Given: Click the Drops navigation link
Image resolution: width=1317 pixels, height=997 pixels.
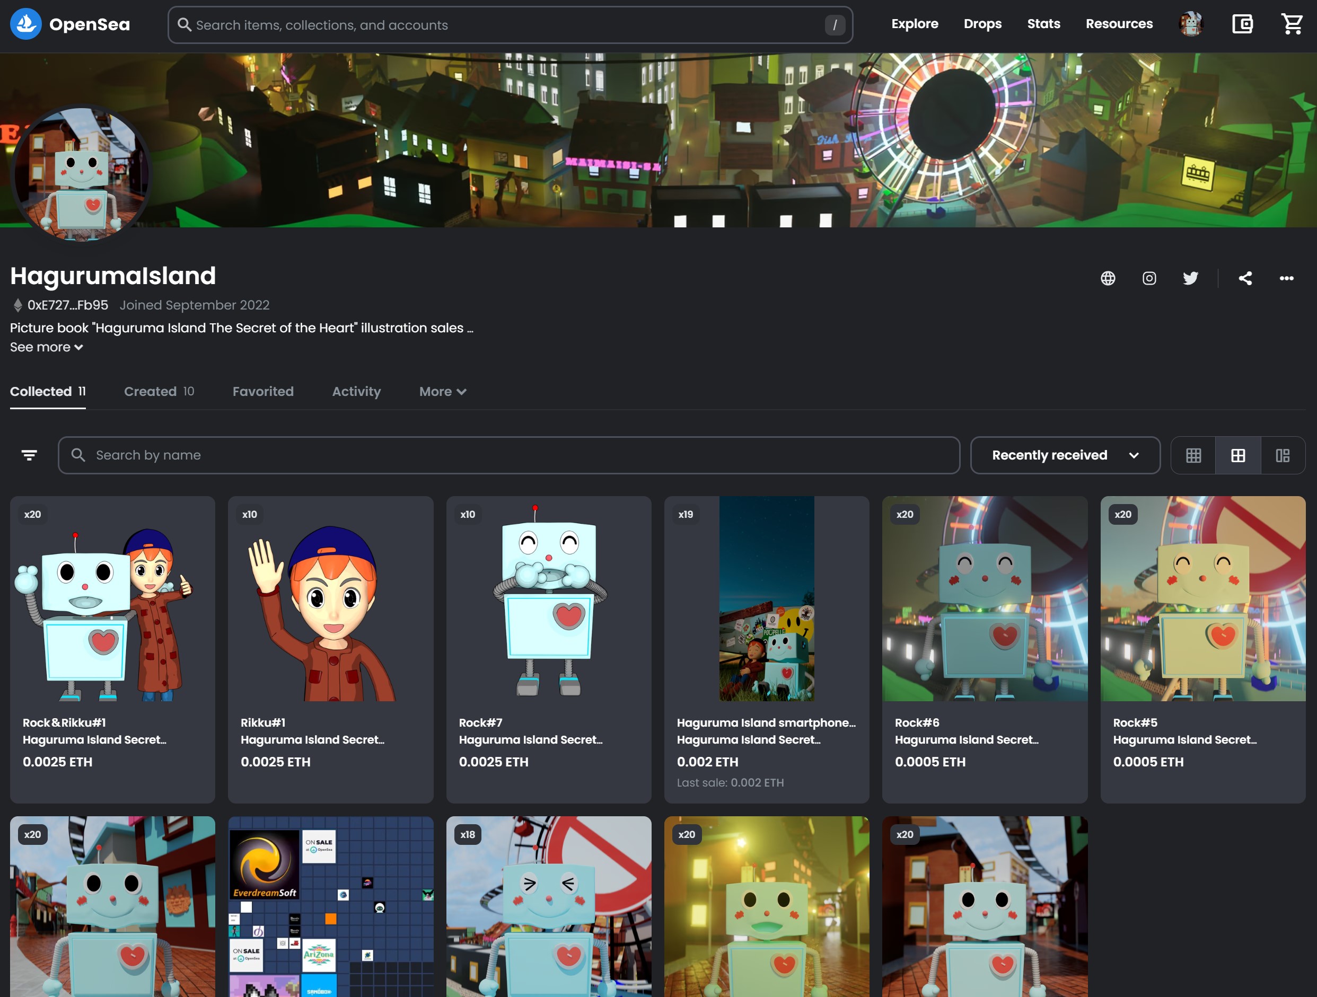Looking at the screenshot, I should click(982, 24).
